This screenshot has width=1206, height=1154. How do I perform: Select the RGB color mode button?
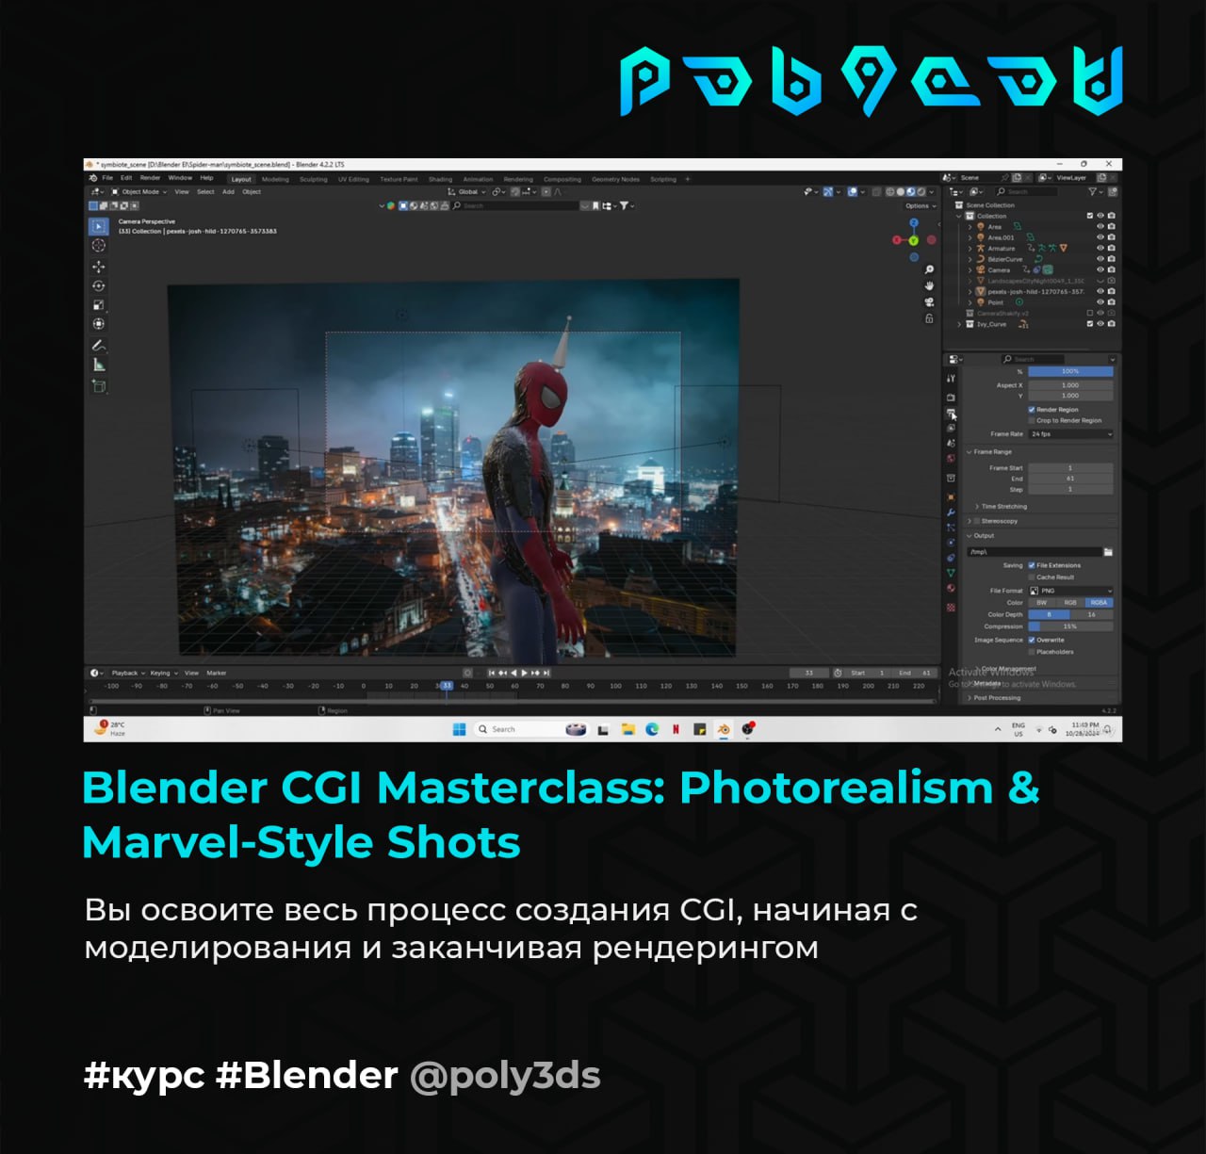[x=1069, y=603]
